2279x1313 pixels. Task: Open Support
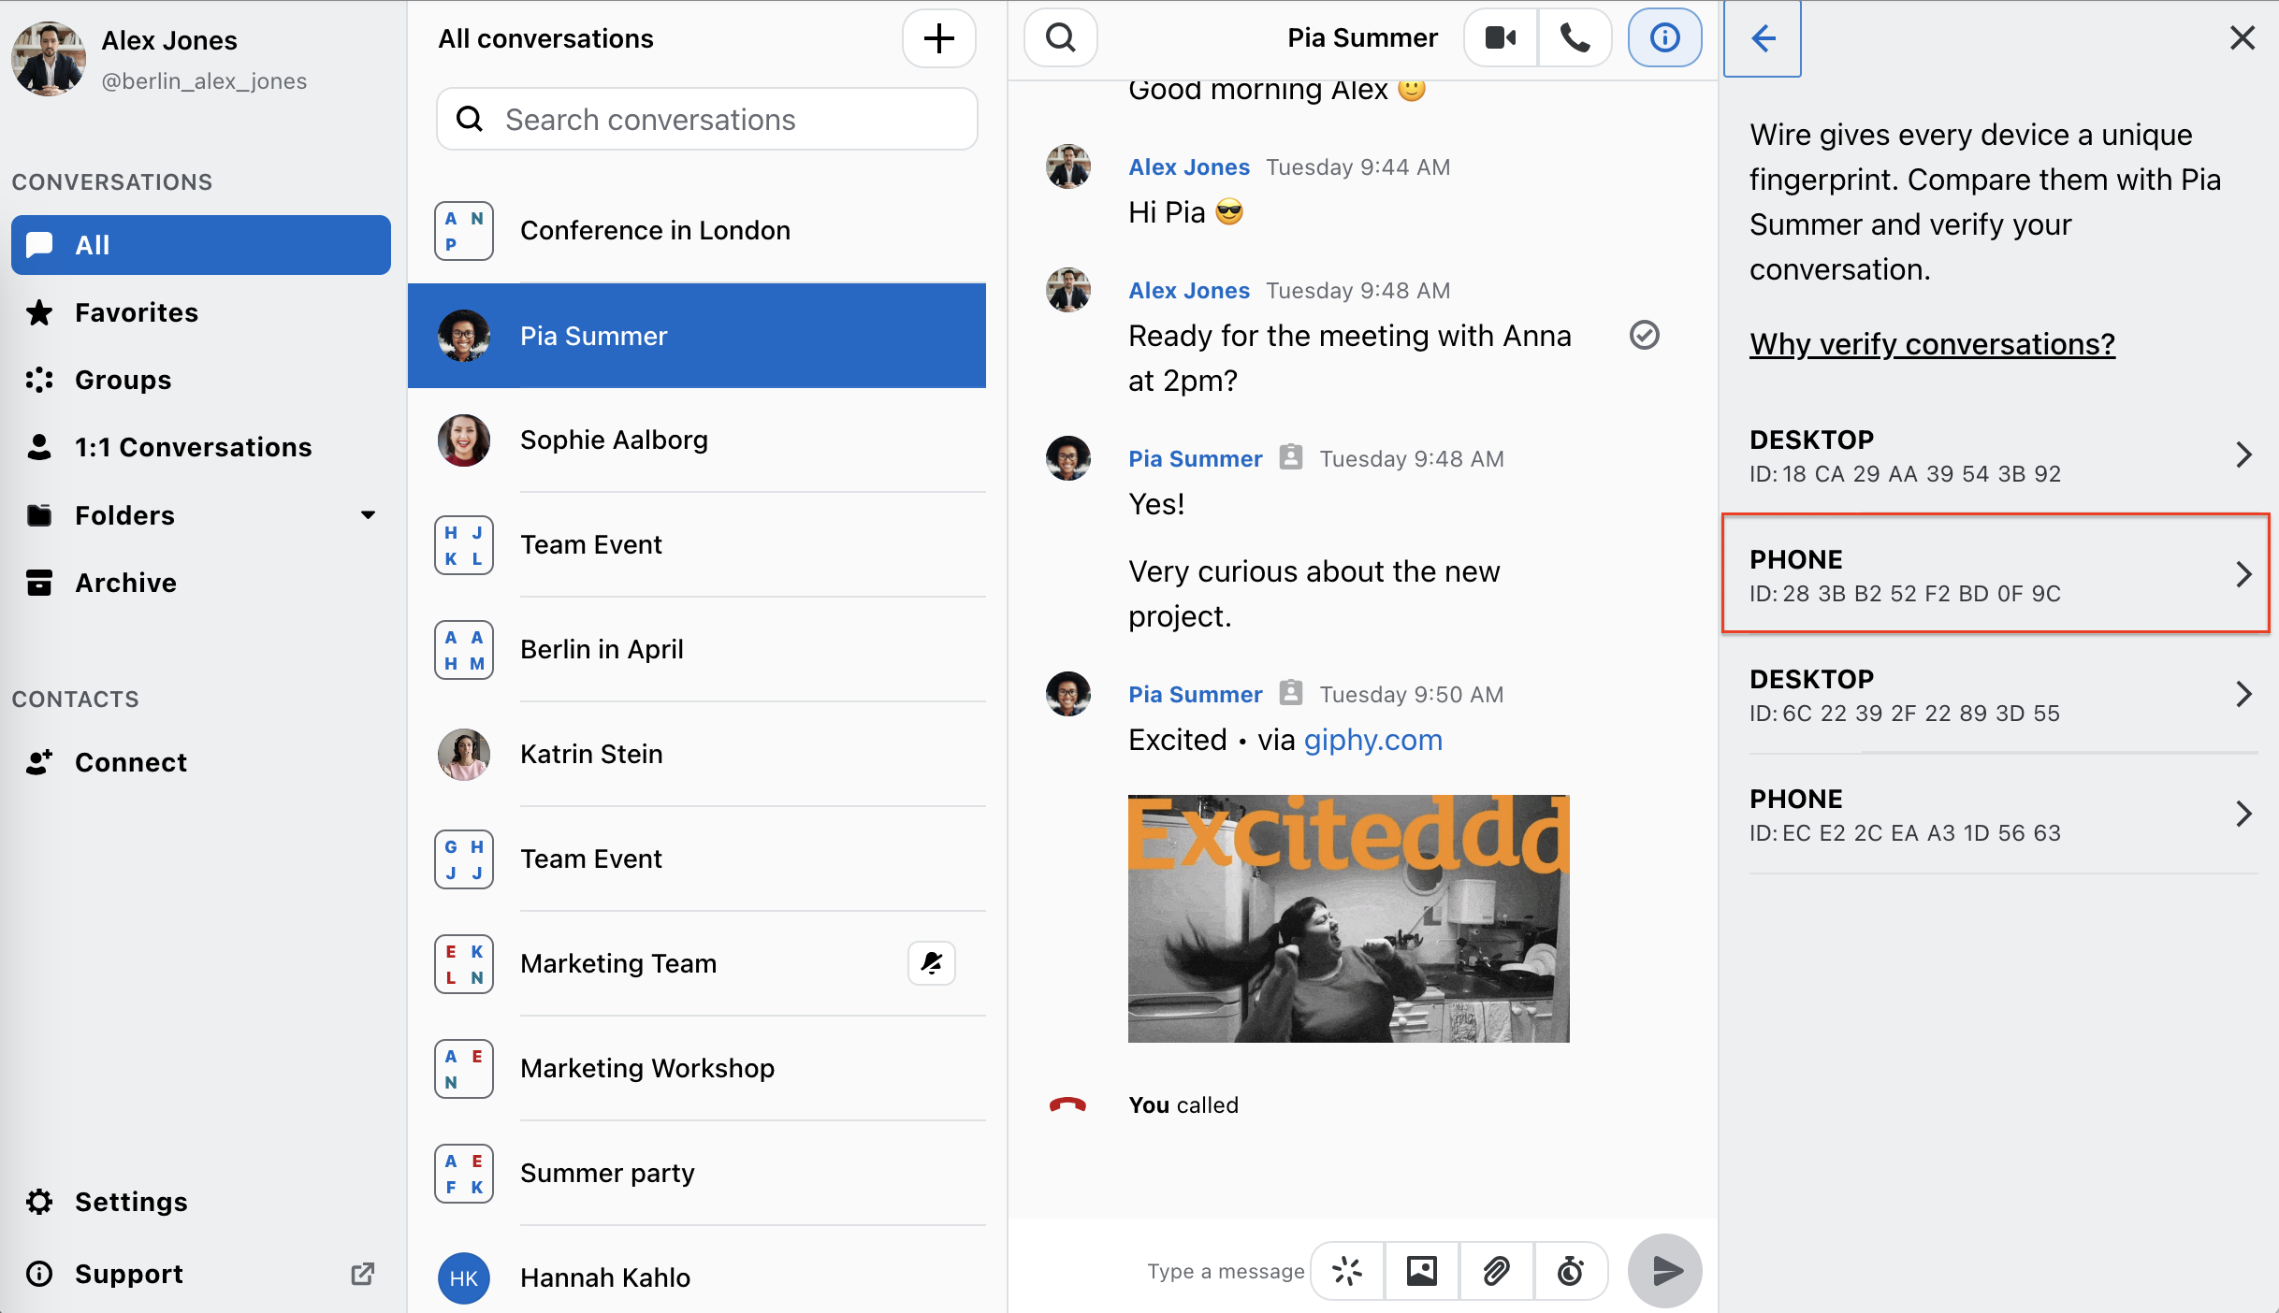201,1274
